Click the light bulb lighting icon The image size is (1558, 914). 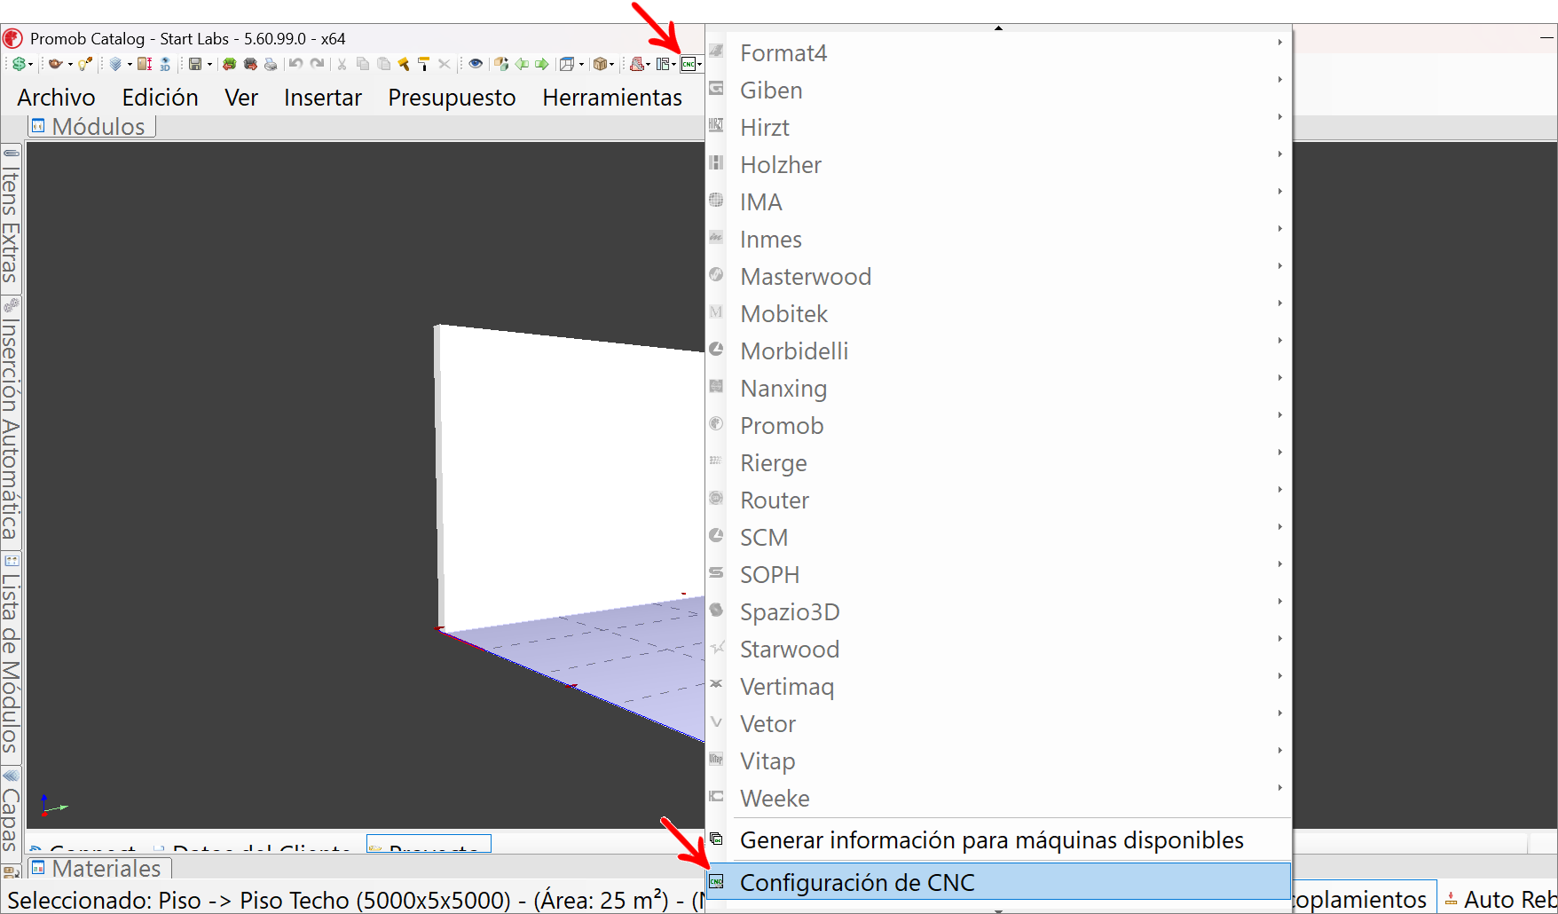[85, 64]
